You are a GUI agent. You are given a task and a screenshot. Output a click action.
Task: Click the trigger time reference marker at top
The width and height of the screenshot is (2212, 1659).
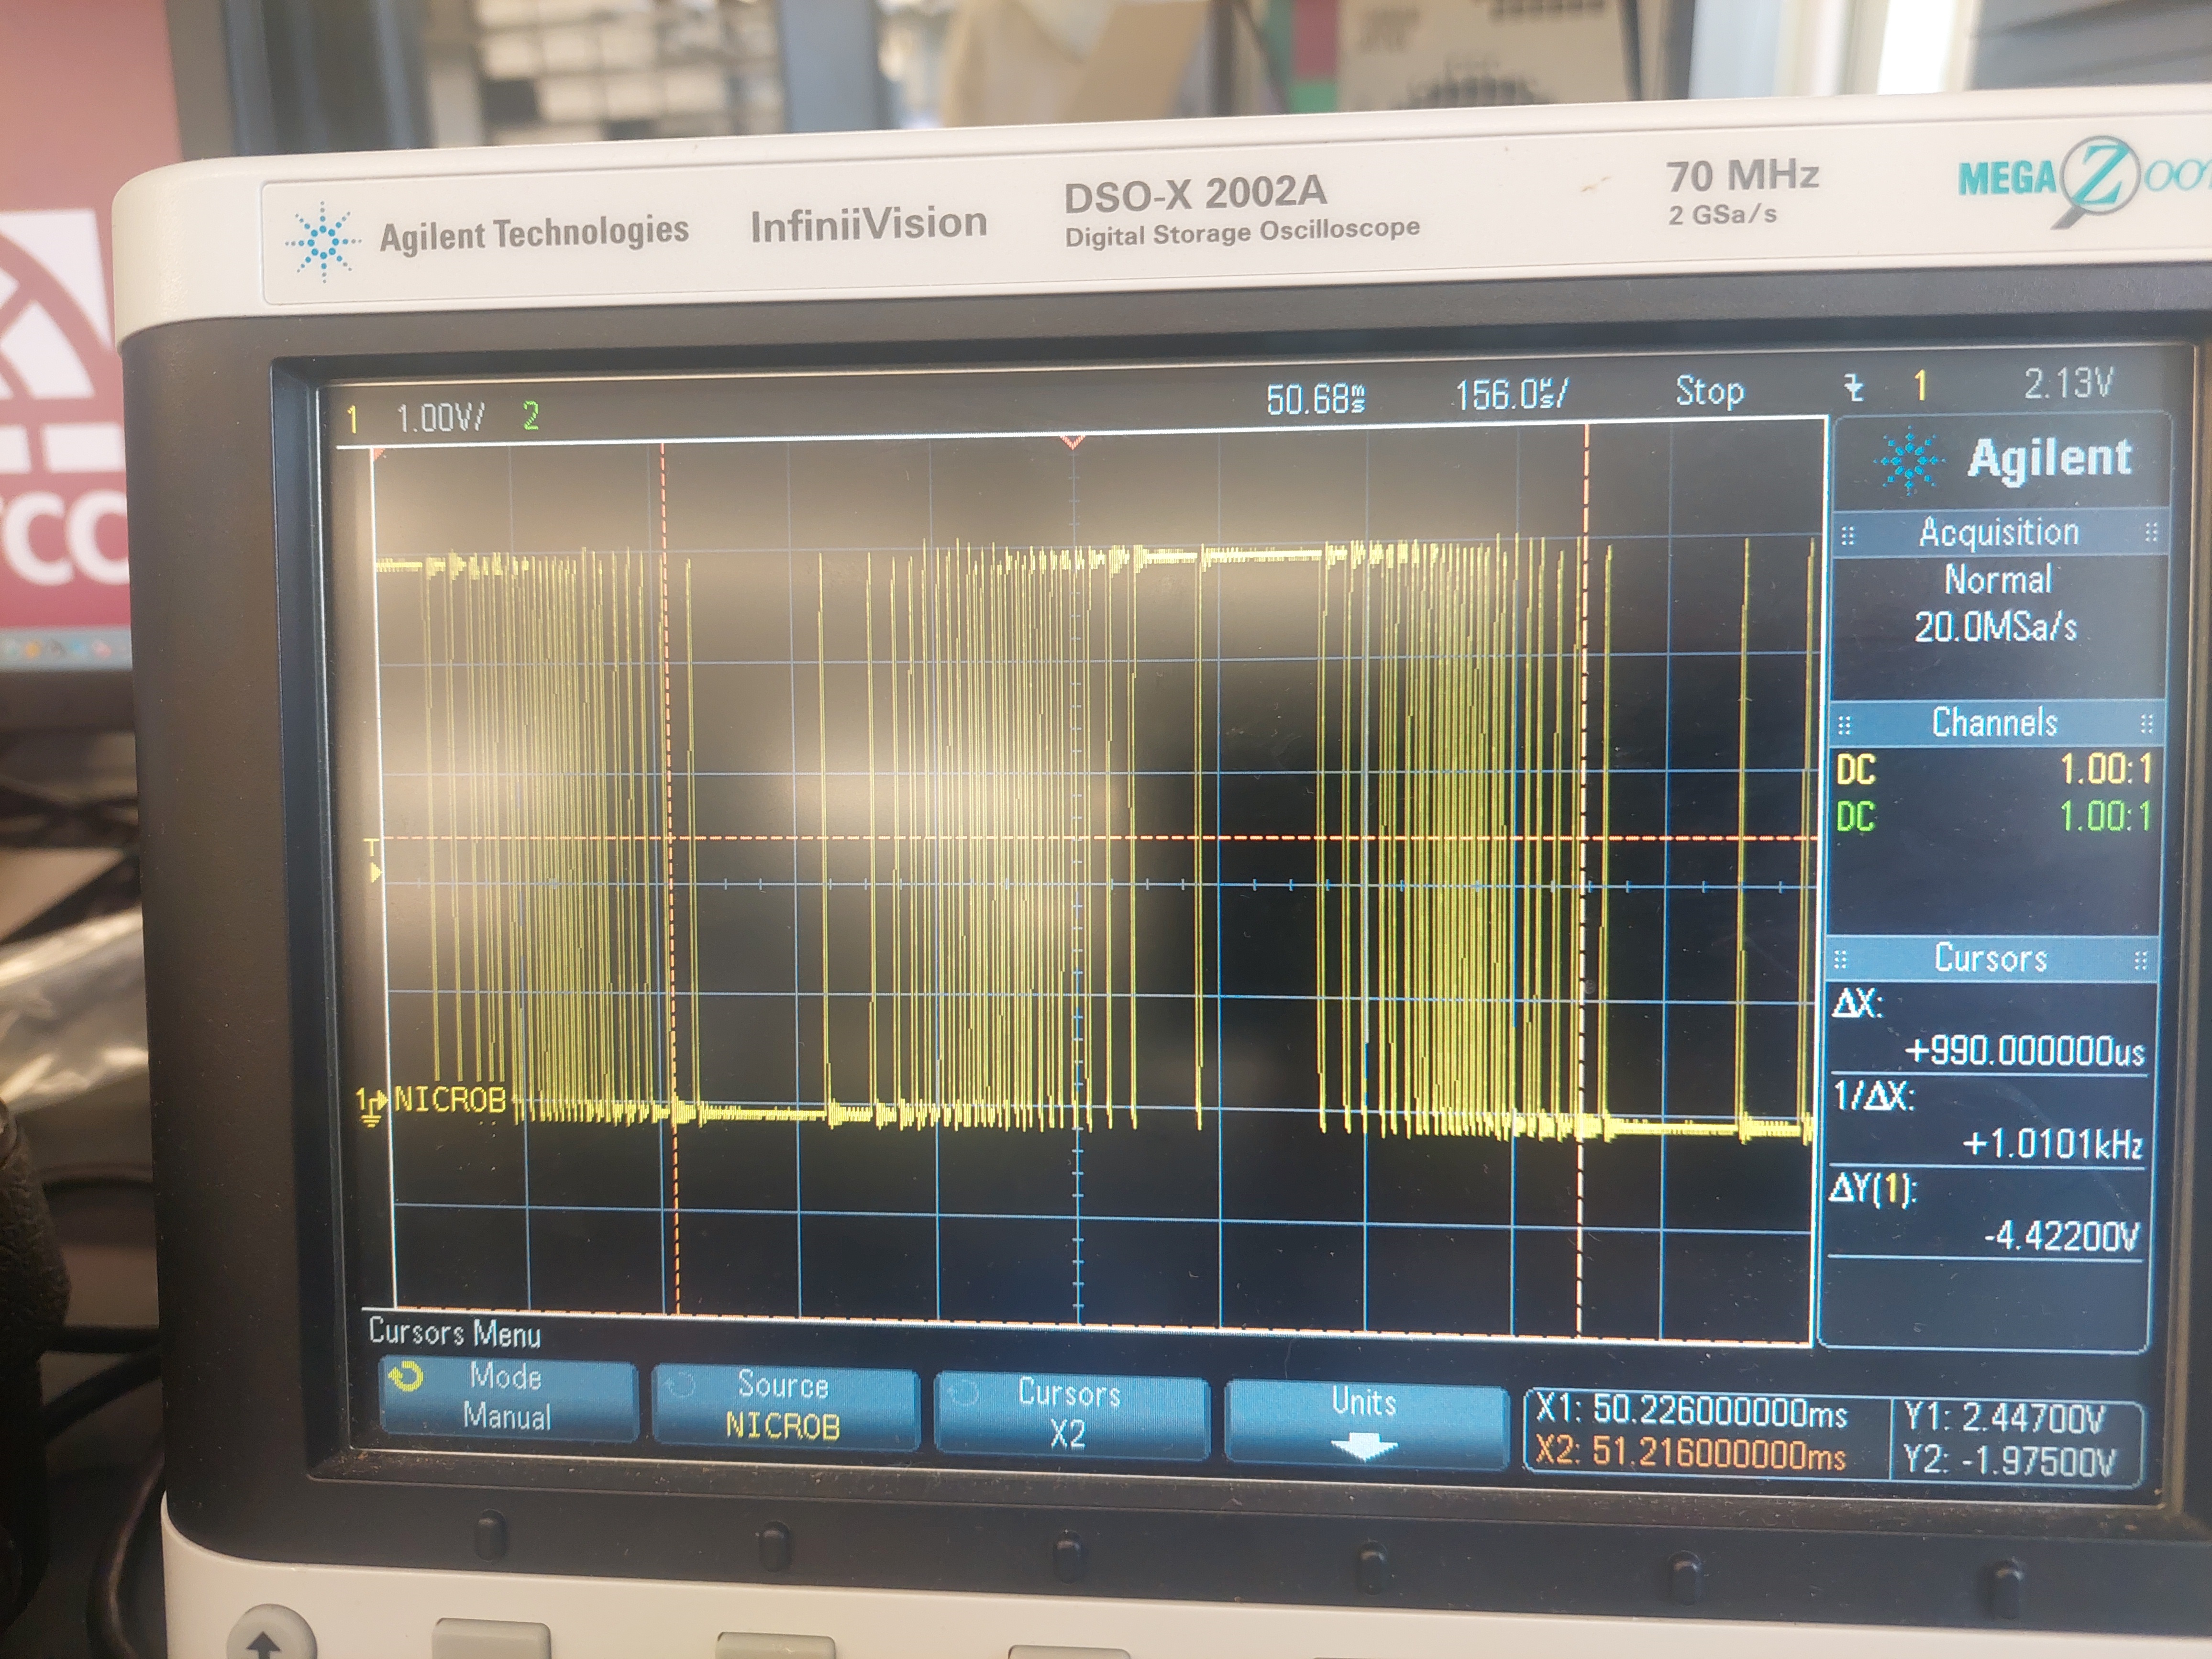tap(1072, 441)
